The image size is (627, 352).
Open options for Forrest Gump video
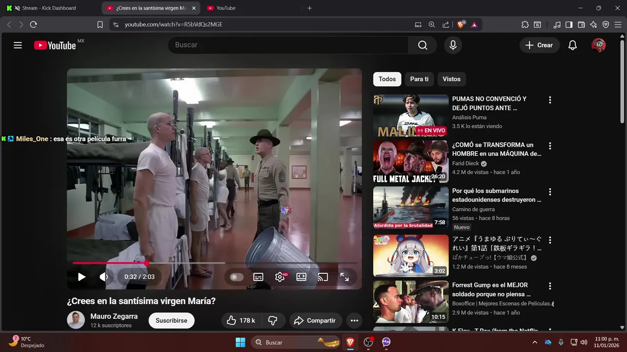point(550,286)
